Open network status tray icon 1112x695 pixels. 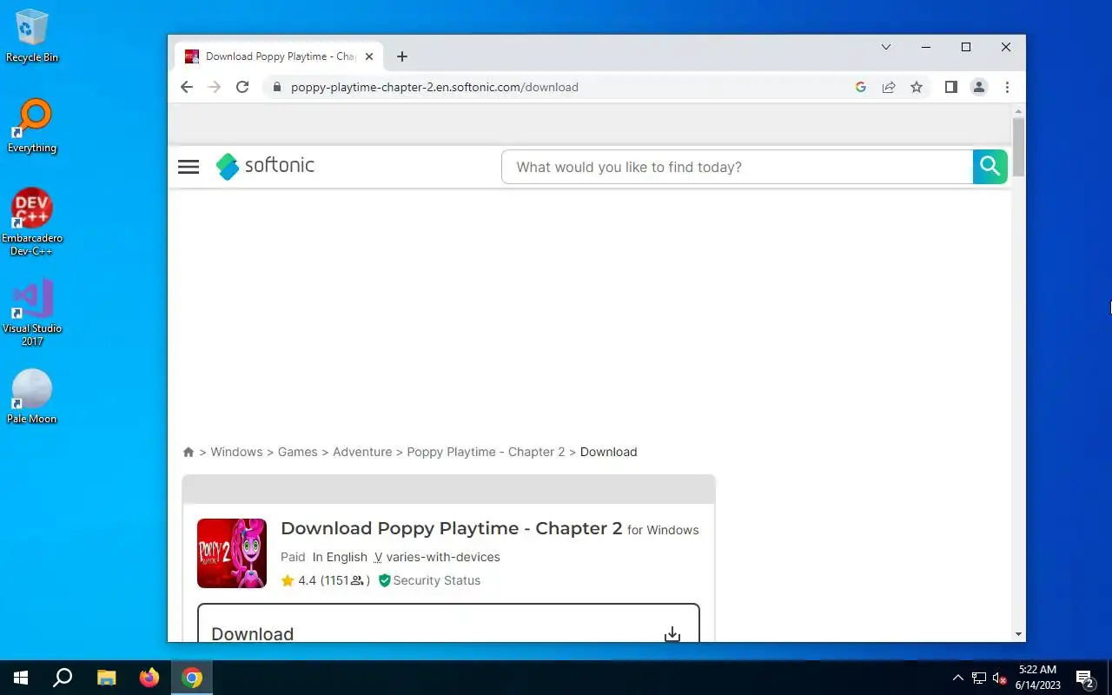tap(979, 678)
